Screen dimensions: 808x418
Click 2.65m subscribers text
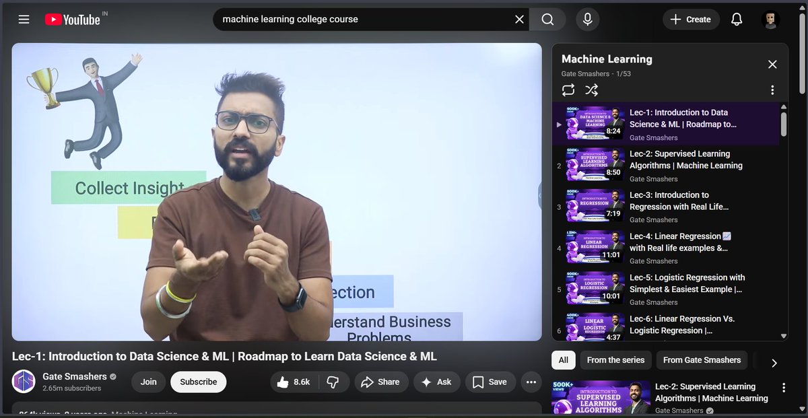(72, 388)
